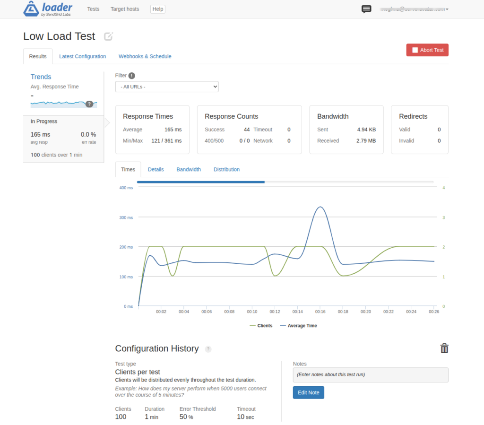This screenshot has height=425, width=484.
Task: Click the Configuration History help icon
Action: pyautogui.click(x=208, y=349)
